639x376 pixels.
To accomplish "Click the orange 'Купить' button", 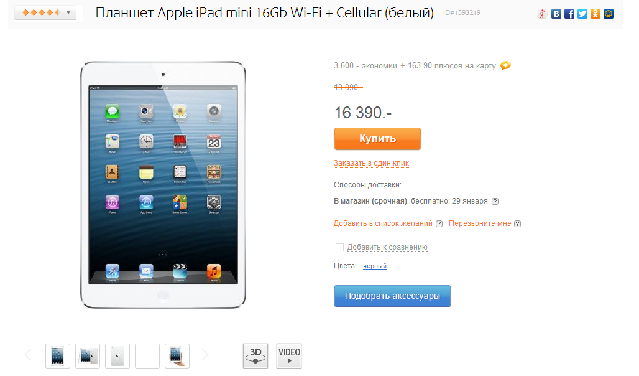I will pos(377,139).
